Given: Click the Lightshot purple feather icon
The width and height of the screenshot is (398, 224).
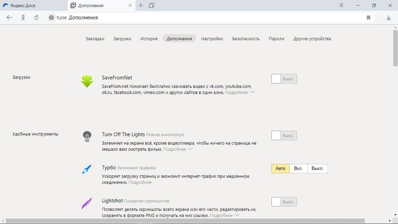Looking at the screenshot, I should (x=87, y=203).
